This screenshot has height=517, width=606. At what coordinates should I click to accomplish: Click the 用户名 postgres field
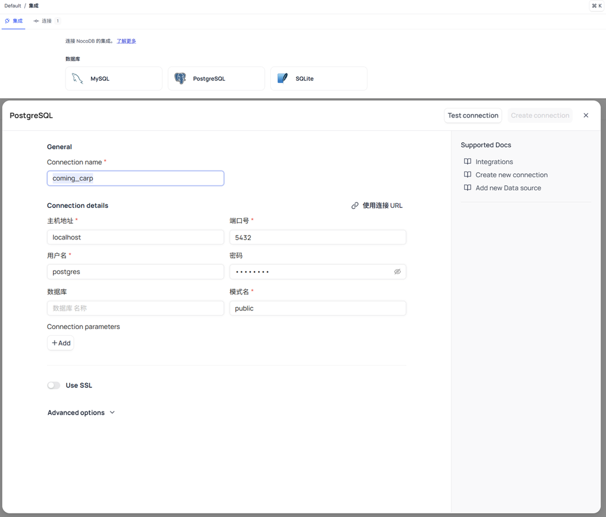(x=136, y=272)
